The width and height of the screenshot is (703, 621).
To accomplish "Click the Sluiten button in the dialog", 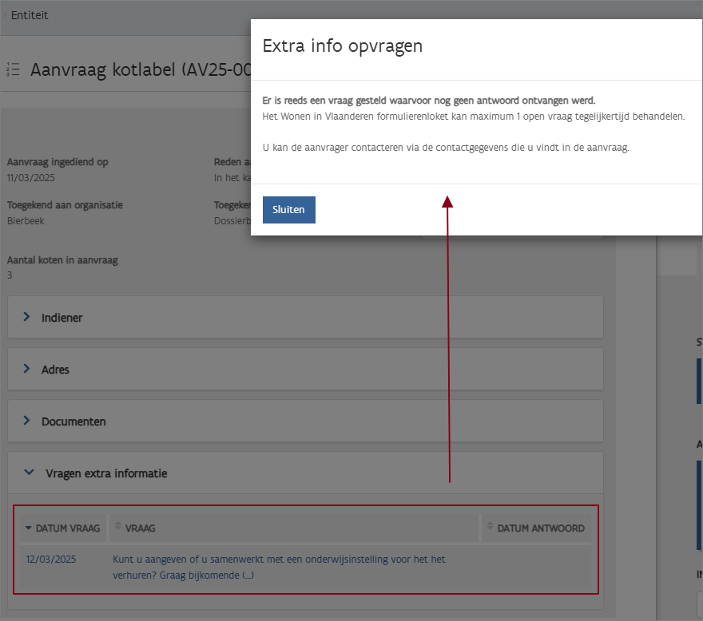I will point(288,210).
